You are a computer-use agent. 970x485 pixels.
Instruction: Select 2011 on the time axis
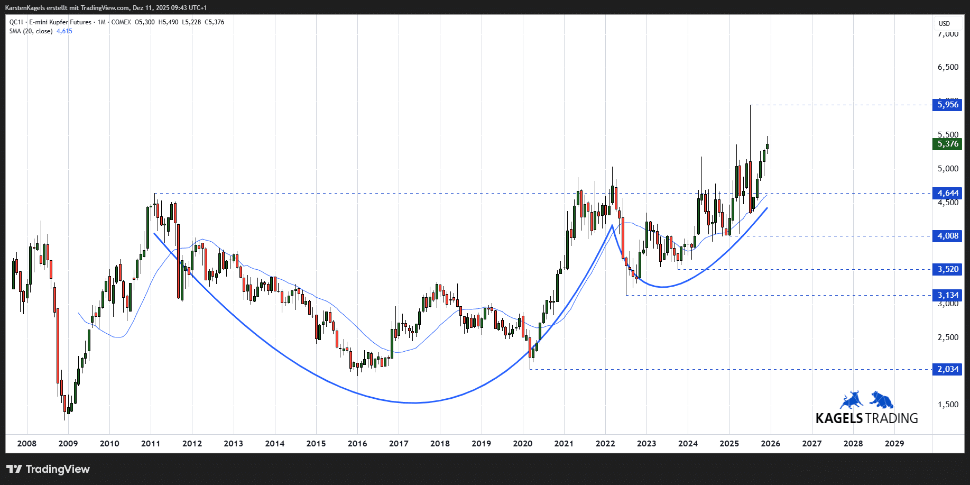pyautogui.click(x=151, y=444)
